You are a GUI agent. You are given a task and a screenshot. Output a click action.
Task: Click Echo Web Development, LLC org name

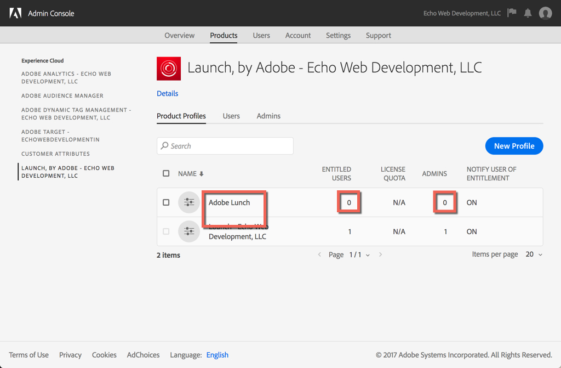pyautogui.click(x=462, y=13)
